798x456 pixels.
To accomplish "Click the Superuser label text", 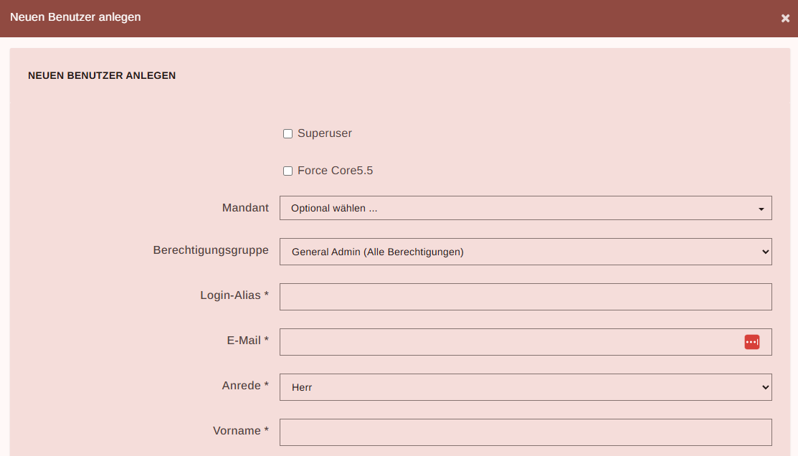I will tap(324, 133).
